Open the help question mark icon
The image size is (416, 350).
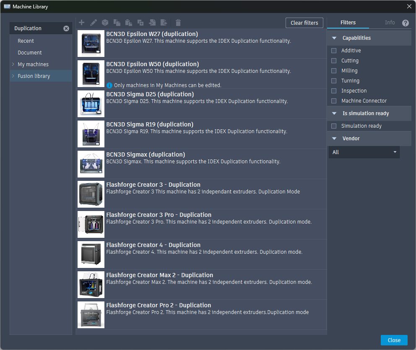click(405, 23)
